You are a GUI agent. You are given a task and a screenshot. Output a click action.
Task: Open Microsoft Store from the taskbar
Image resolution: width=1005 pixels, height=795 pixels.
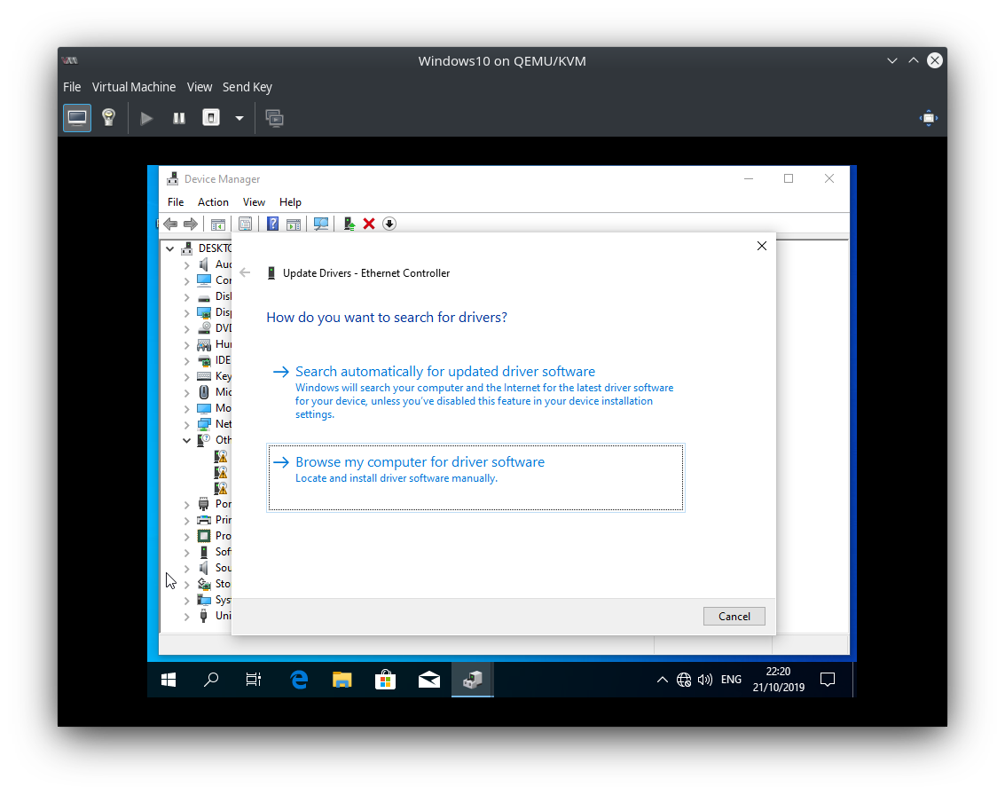[x=385, y=680]
